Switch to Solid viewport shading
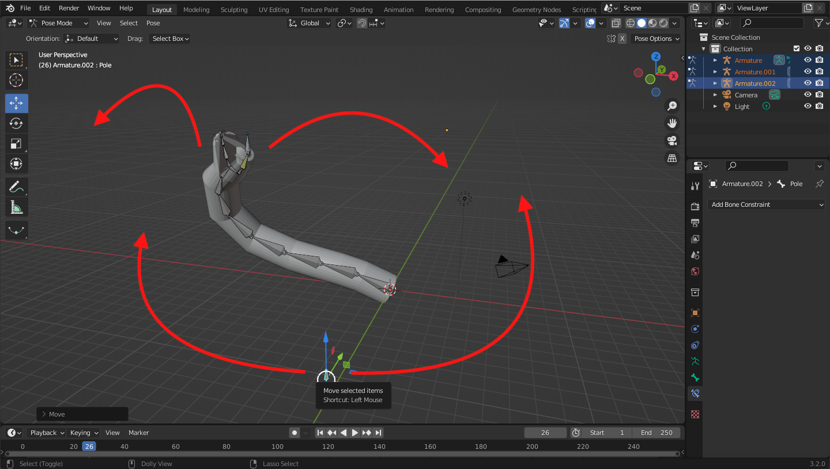The width and height of the screenshot is (830, 469). pyautogui.click(x=642, y=23)
